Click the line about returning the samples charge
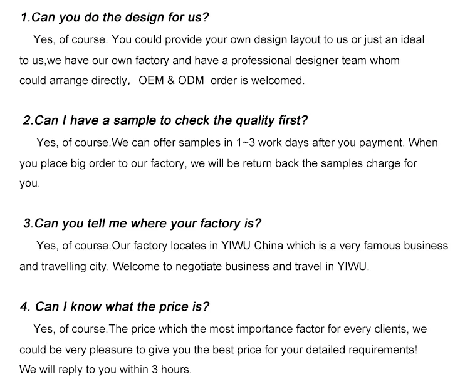The height and width of the screenshot is (384, 470). coord(218,163)
